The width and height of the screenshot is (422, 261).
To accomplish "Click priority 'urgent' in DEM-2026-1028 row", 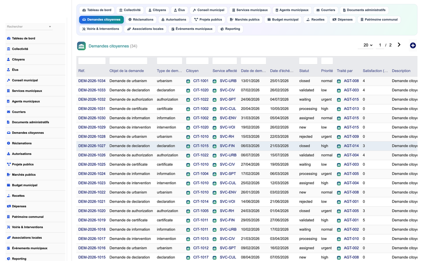I will [x=326, y=137].
